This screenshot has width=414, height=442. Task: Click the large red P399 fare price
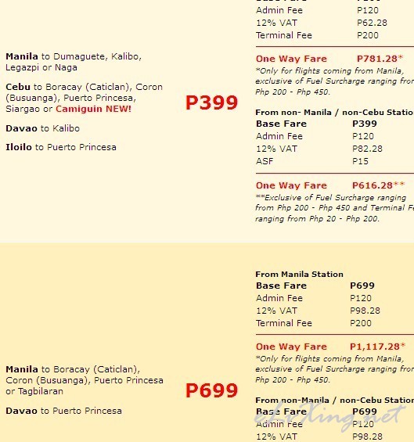(211, 102)
